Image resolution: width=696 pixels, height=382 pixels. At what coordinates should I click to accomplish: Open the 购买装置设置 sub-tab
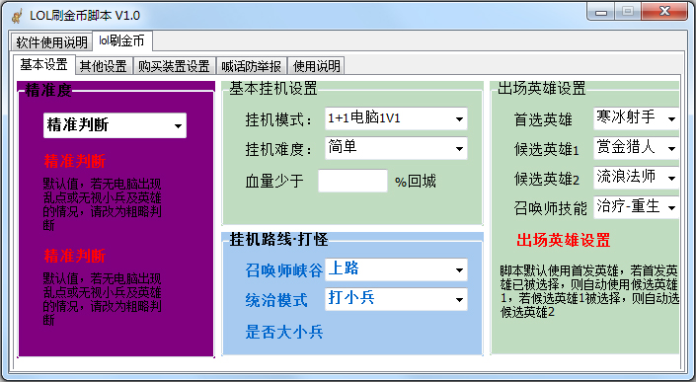click(174, 66)
